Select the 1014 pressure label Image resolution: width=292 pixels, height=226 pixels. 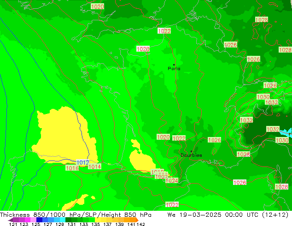[94, 167]
